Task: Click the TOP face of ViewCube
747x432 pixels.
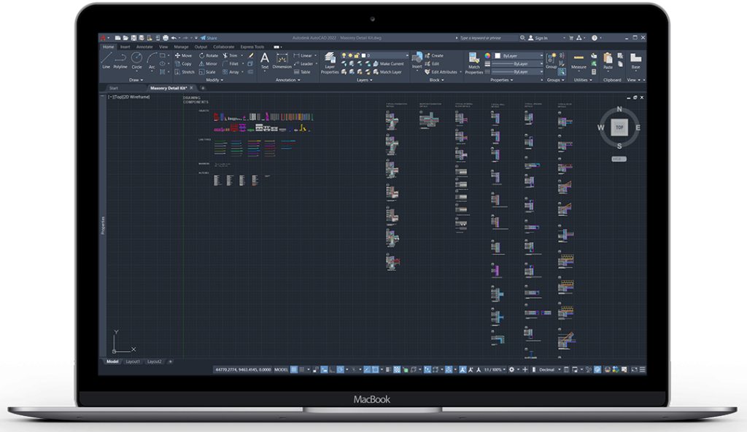Action: (x=619, y=127)
